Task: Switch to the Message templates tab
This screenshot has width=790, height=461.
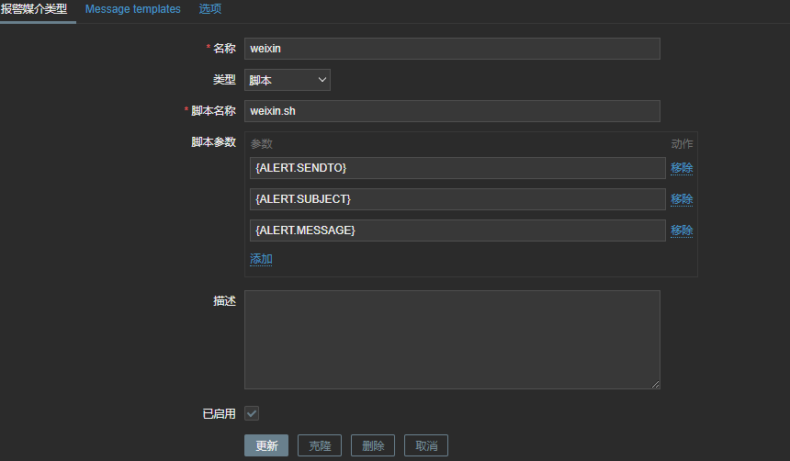Action: 132,9
